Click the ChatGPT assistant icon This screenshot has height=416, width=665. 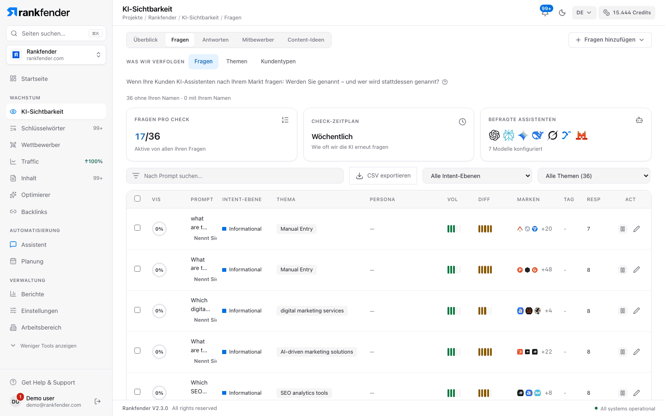[x=494, y=135]
